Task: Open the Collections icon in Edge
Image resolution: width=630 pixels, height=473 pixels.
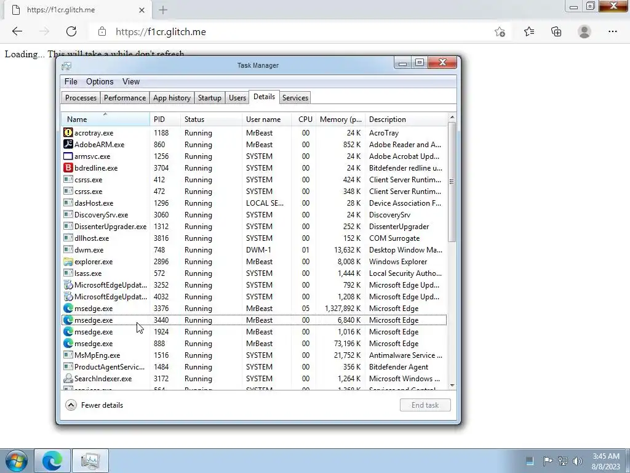Action: click(x=556, y=31)
